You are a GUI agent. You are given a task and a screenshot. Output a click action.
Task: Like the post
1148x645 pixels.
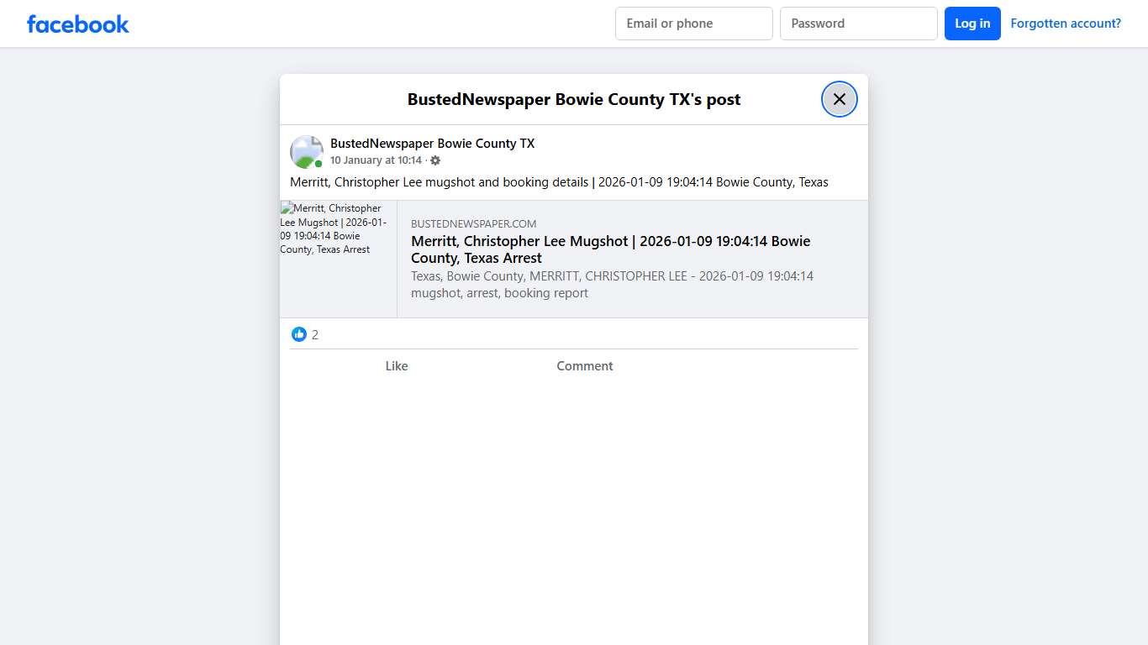coord(397,366)
